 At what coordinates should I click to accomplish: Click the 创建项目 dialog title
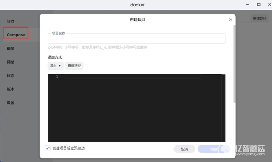(137, 20)
